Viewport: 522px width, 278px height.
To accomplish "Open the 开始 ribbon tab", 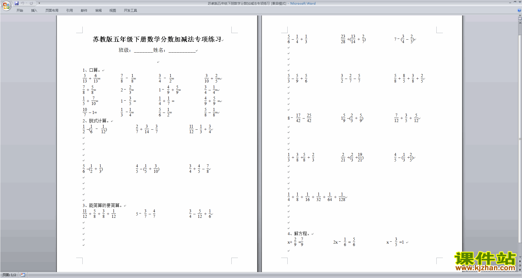I will (x=20, y=11).
